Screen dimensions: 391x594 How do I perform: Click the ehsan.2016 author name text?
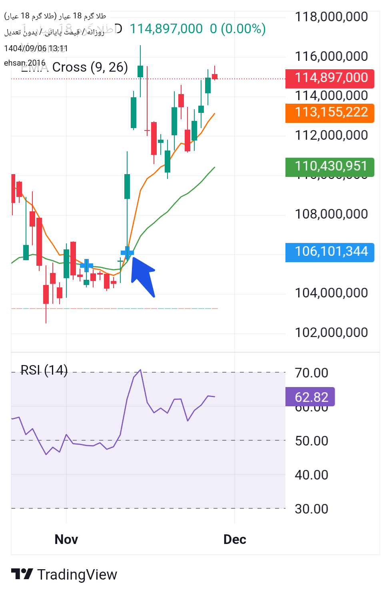coord(25,63)
